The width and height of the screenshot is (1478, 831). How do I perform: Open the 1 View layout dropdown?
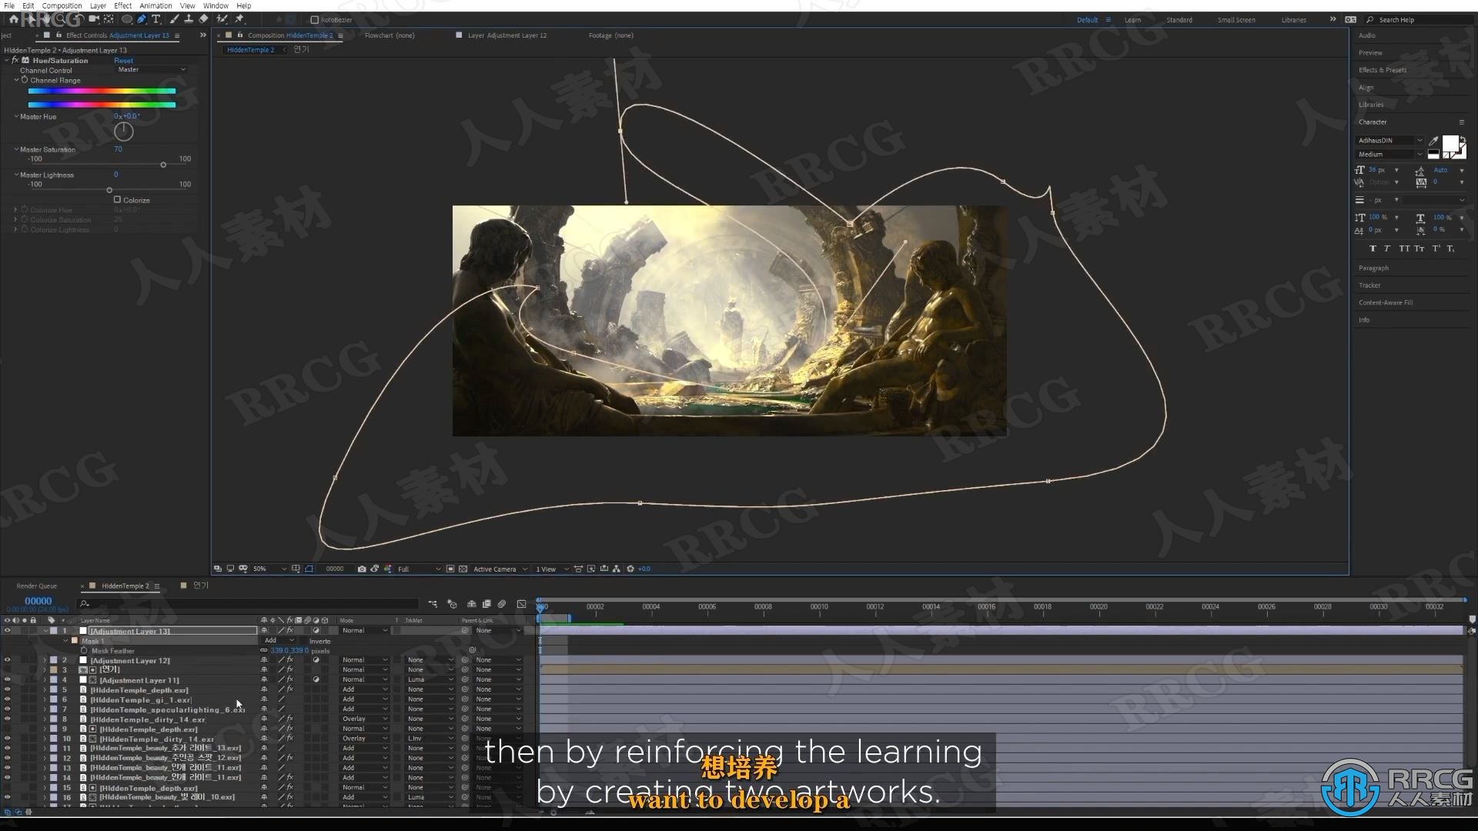[x=552, y=569]
